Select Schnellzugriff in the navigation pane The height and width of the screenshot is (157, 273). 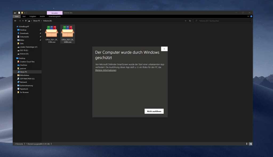[24, 26]
